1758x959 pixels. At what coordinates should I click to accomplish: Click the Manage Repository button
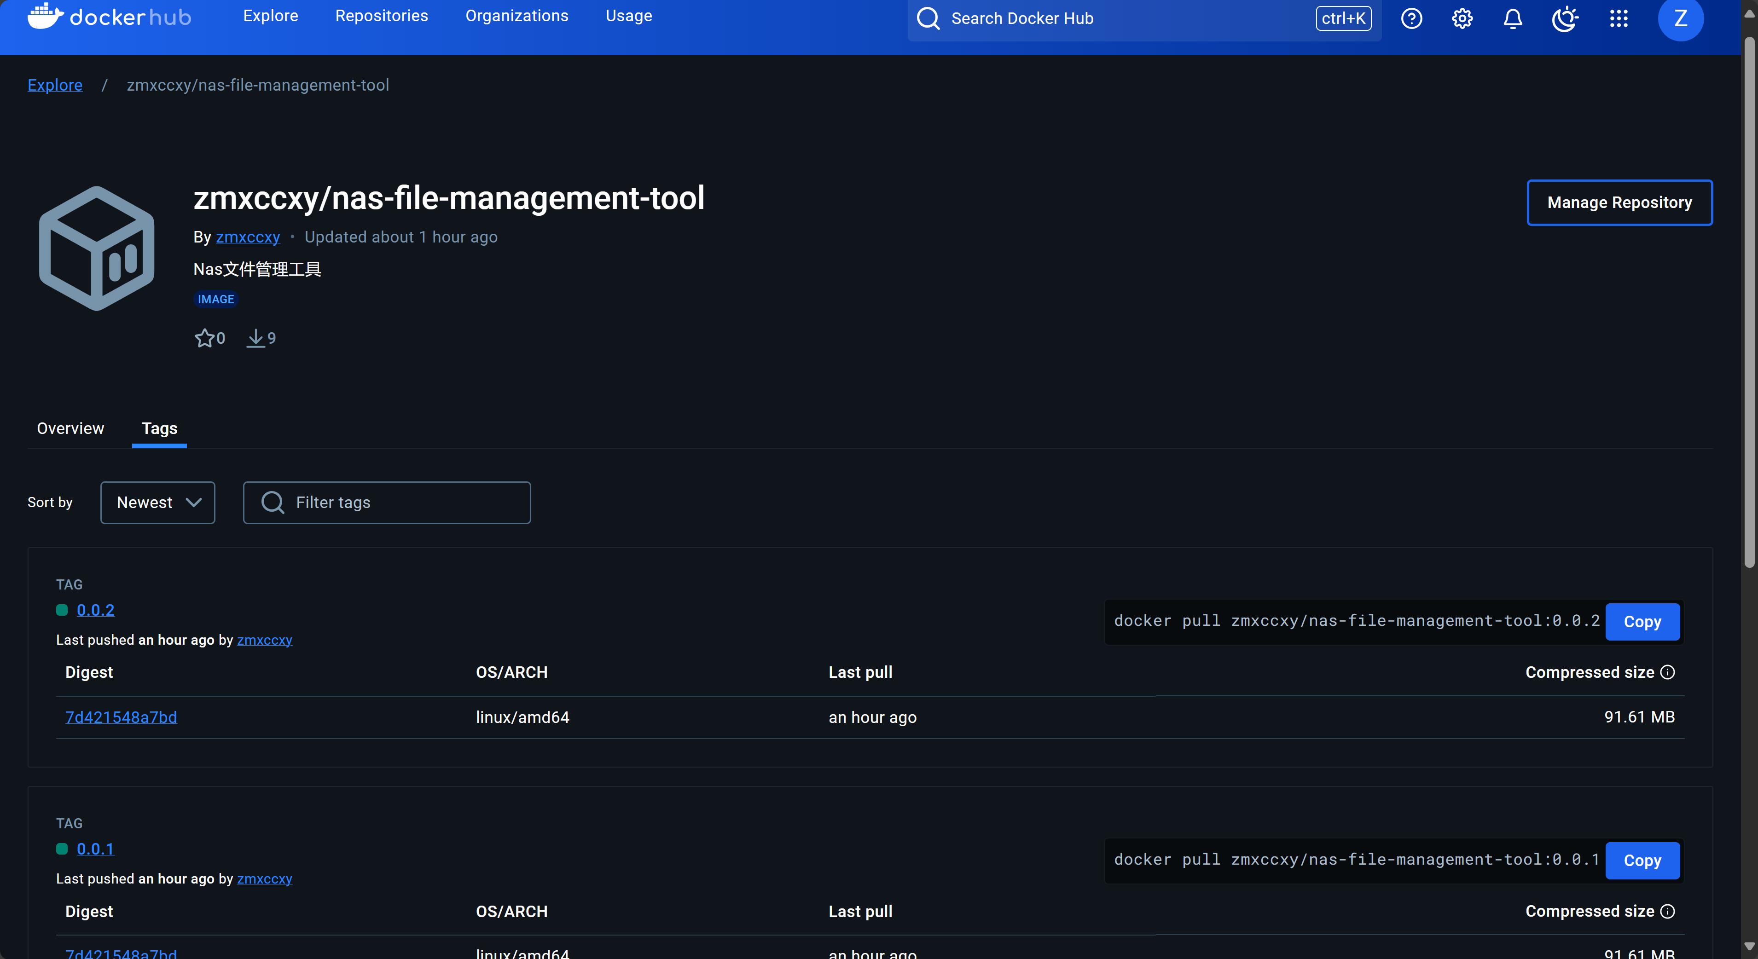click(1619, 202)
